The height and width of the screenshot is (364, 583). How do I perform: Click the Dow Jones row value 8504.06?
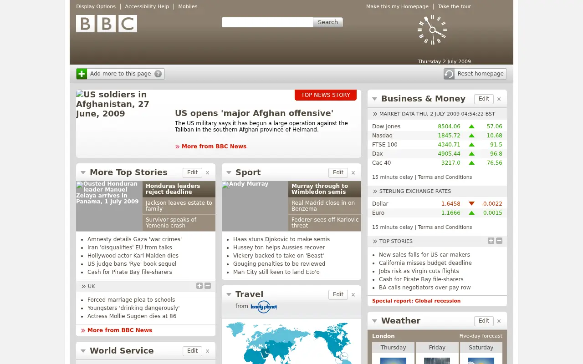pyautogui.click(x=449, y=126)
